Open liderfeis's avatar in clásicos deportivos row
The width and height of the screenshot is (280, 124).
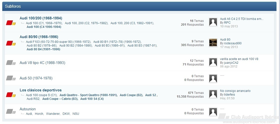point(213,94)
